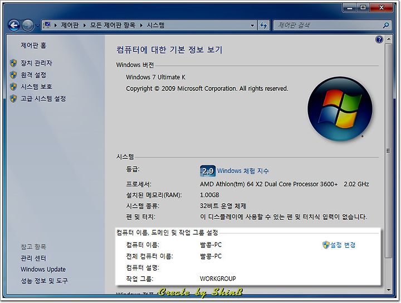Click the AMD Athlon processor value text
This screenshot has height=303, width=401.
(285, 184)
